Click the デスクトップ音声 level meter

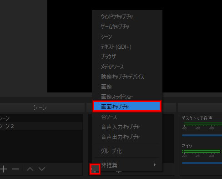click(x=202, y=124)
